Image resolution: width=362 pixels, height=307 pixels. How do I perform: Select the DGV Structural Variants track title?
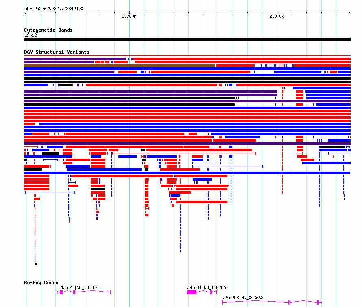click(x=57, y=52)
